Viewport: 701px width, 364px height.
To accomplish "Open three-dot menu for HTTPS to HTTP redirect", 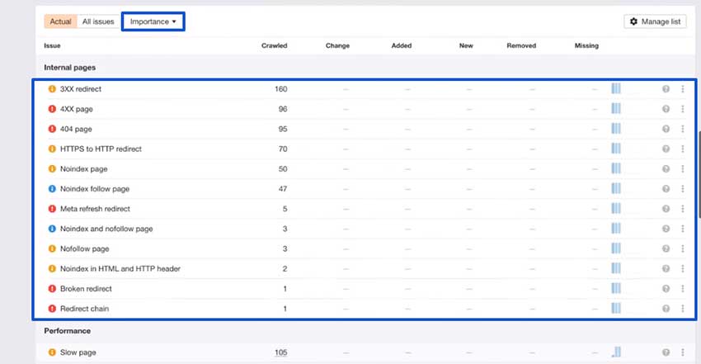I will (x=683, y=149).
